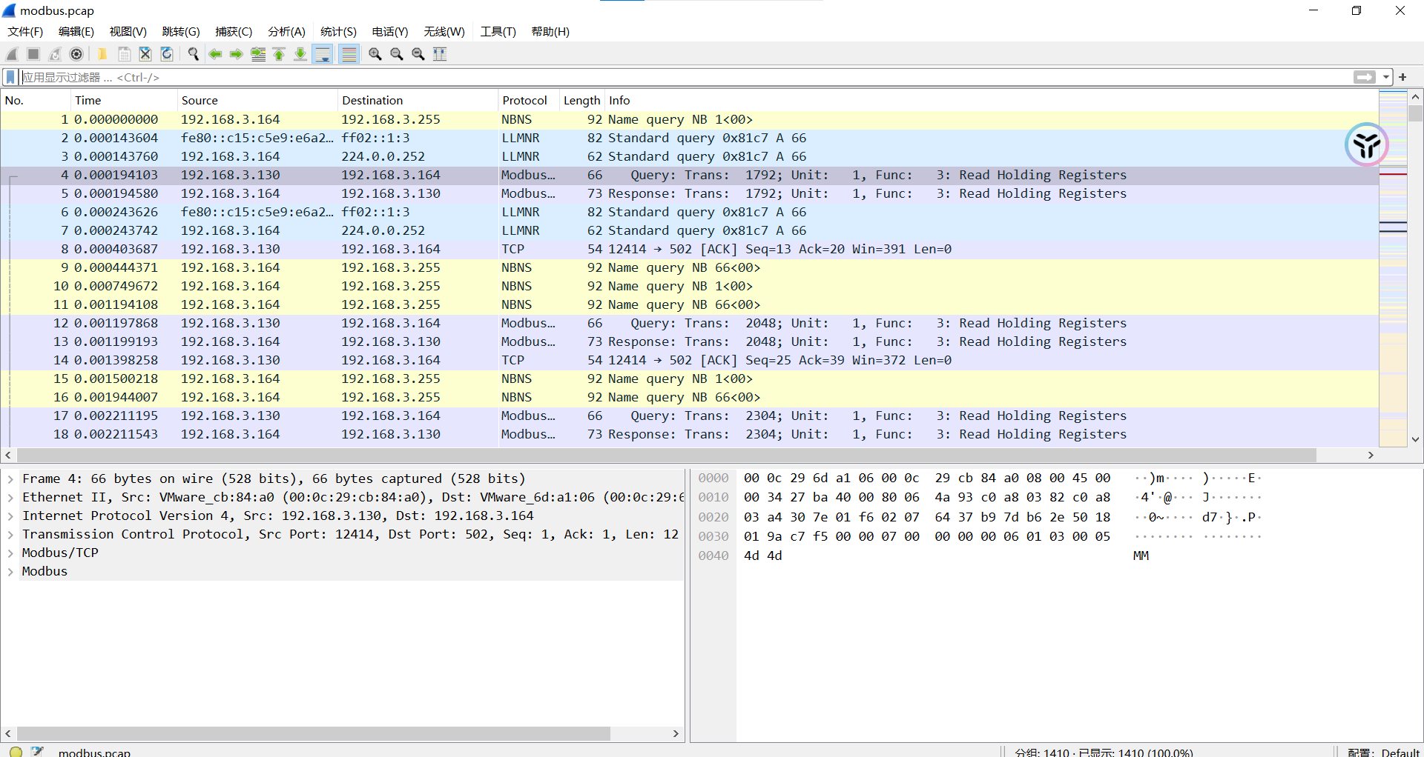Screen dimensions: 1424x757
Task: Sort by Protocol column header
Action: click(x=529, y=100)
